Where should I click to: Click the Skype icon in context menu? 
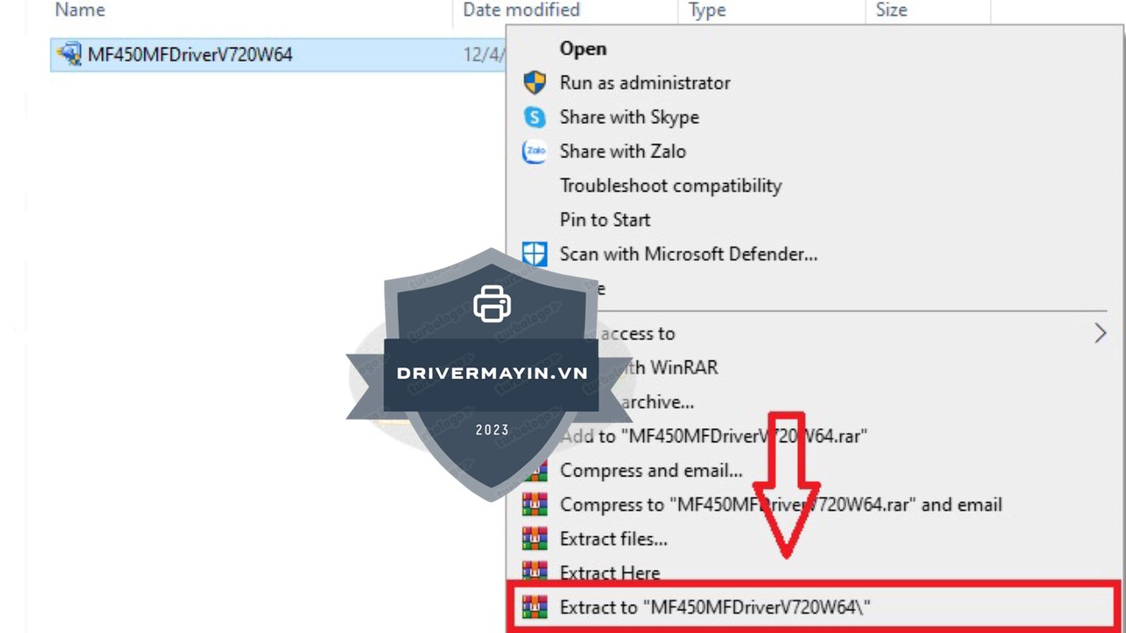coord(535,117)
